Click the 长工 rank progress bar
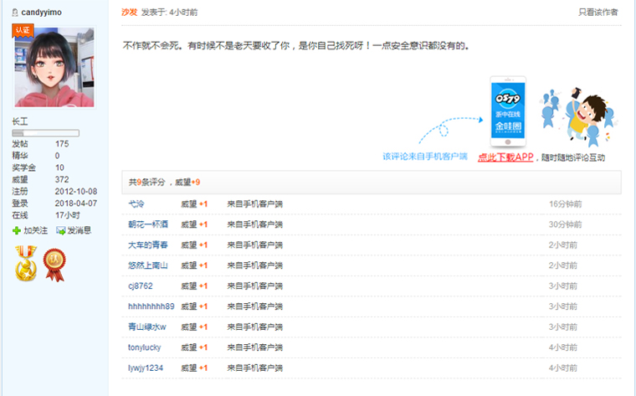The image size is (636, 396). (x=45, y=132)
